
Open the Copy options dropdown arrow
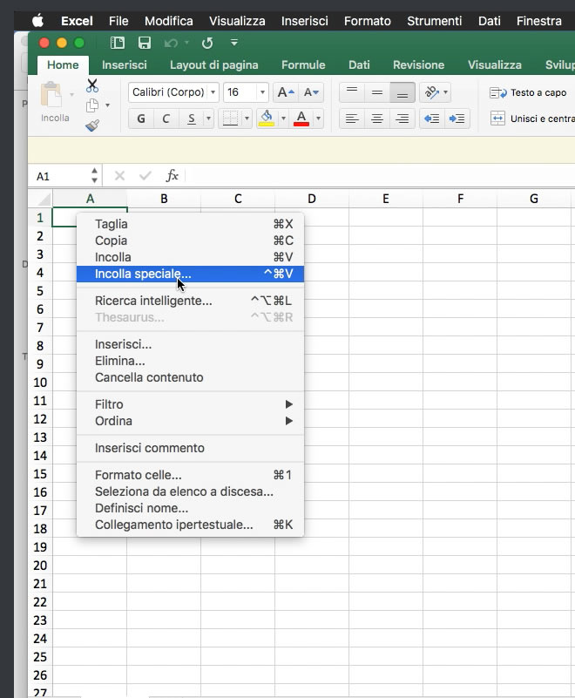pos(107,105)
